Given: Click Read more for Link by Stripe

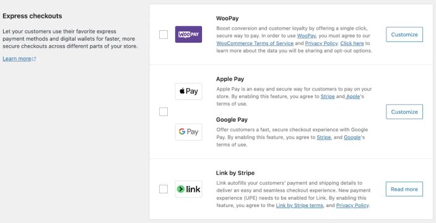Looking at the screenshot, I should [404, 189].
